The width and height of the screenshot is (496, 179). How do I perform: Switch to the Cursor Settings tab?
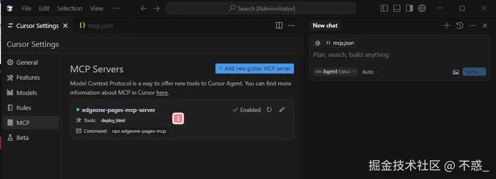coord(37,26)
